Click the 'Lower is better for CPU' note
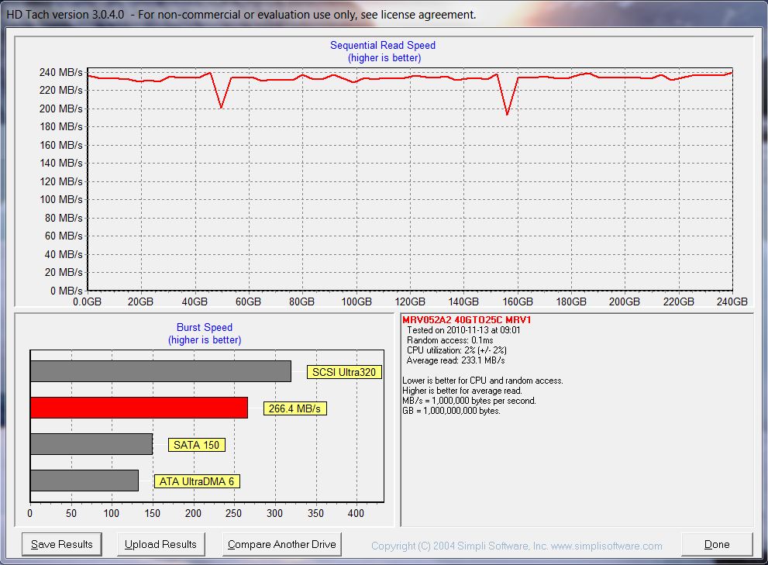Image resolution: width=768 pixels, height=565 pixels. 483,381
